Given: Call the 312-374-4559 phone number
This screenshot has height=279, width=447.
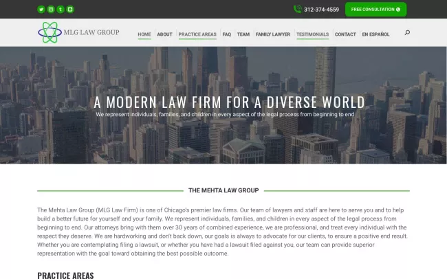Looking at the screenshot, I should click(321, 10).
